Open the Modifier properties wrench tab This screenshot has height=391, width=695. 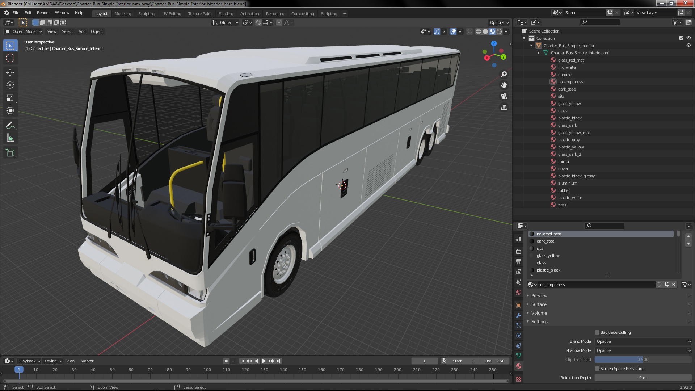(x=519, y=315)
